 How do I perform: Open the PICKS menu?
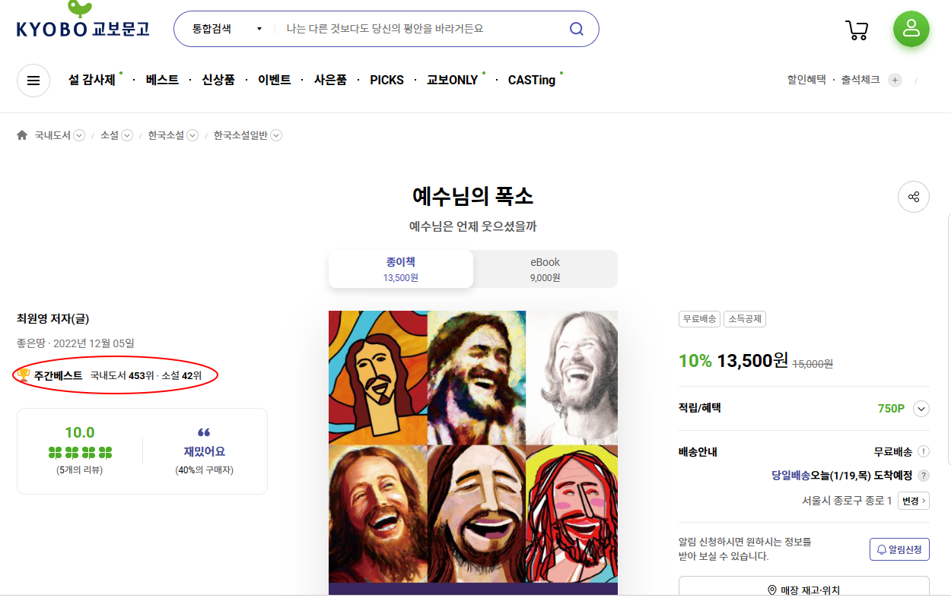pos(387,80)
